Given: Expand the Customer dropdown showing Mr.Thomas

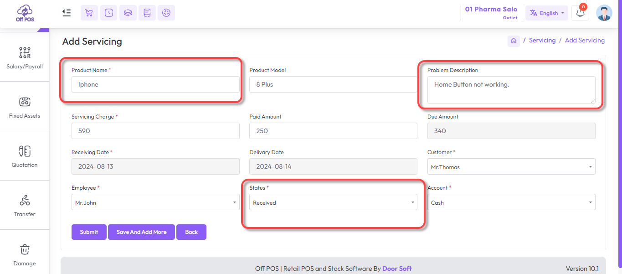Looking at the screenshot, I should pos(511,167).
